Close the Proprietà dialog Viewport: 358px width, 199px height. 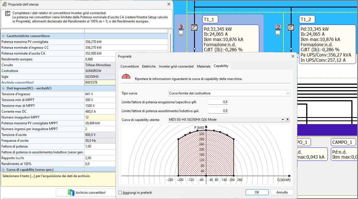(x=293, y=56)
